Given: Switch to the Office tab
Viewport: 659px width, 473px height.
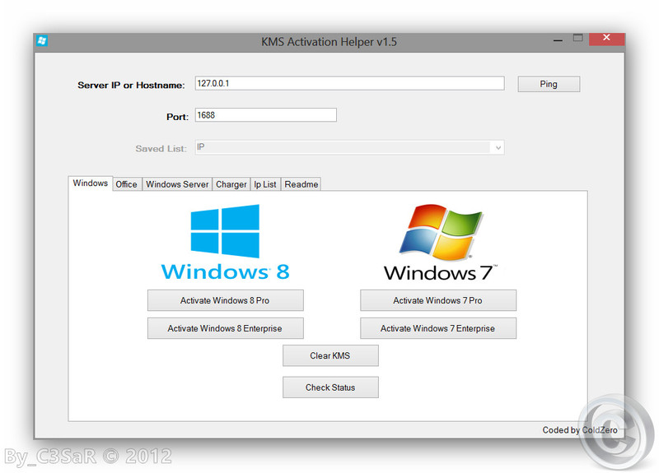Looking at the screenshot, I should pos(127,184).
